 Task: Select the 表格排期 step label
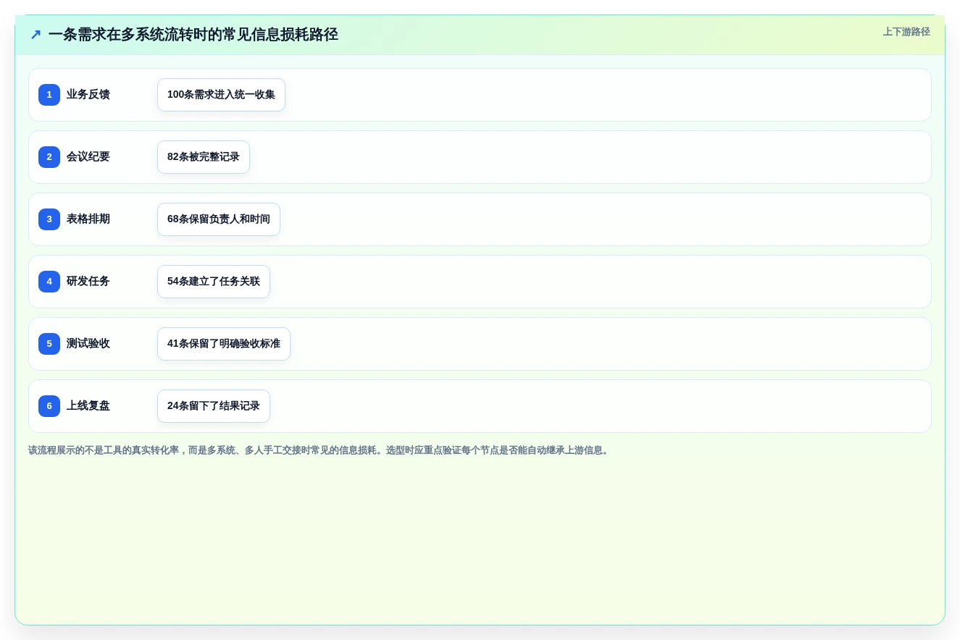88,219
